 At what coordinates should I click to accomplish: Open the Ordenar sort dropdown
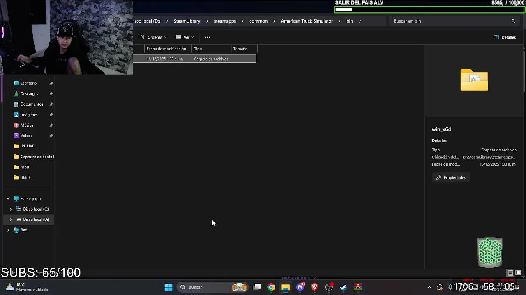point(153,37)
